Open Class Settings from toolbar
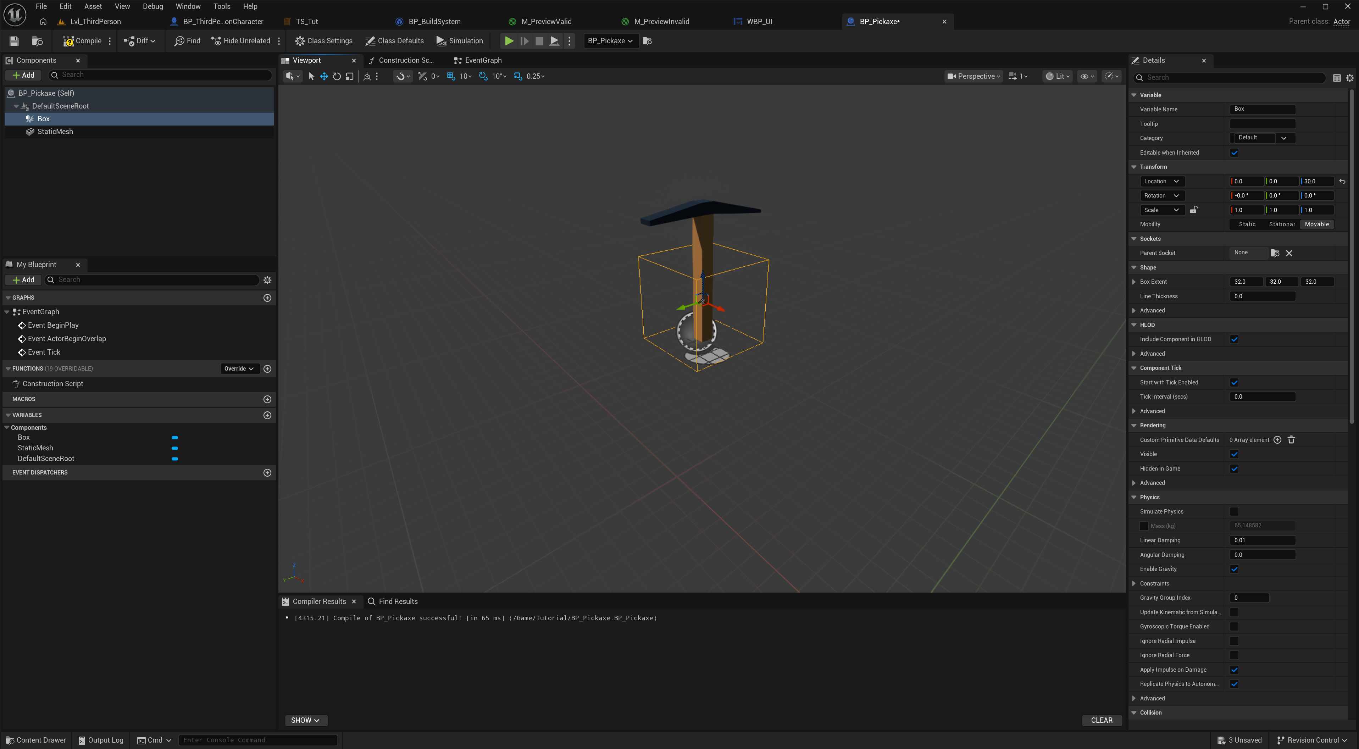1359x749 pixels. point(323,41)
